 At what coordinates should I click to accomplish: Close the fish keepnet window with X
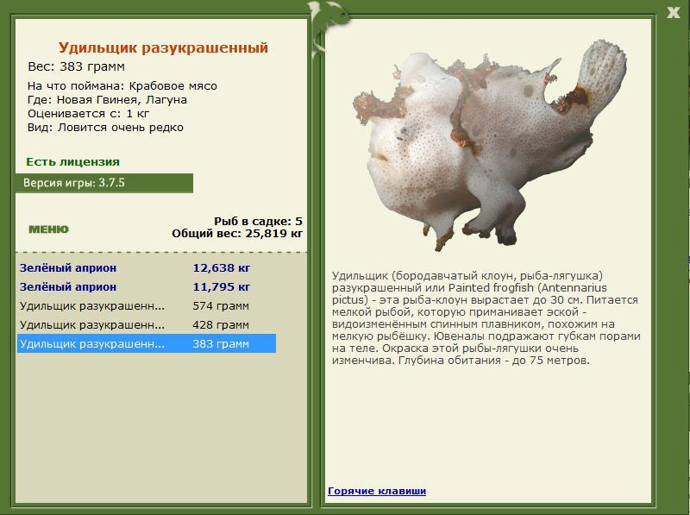tap(673, 12)
